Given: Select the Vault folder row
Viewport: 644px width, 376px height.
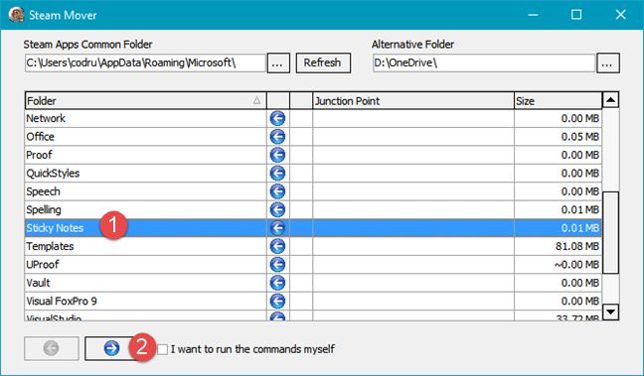Looking at the screenshot, I should pos(313,283).
